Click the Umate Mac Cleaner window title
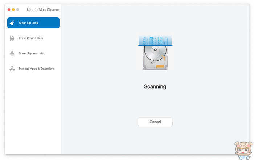 pos(43,9)
